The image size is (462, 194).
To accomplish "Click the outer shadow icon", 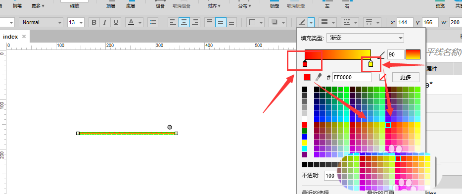I will click(x=275, y=22).
